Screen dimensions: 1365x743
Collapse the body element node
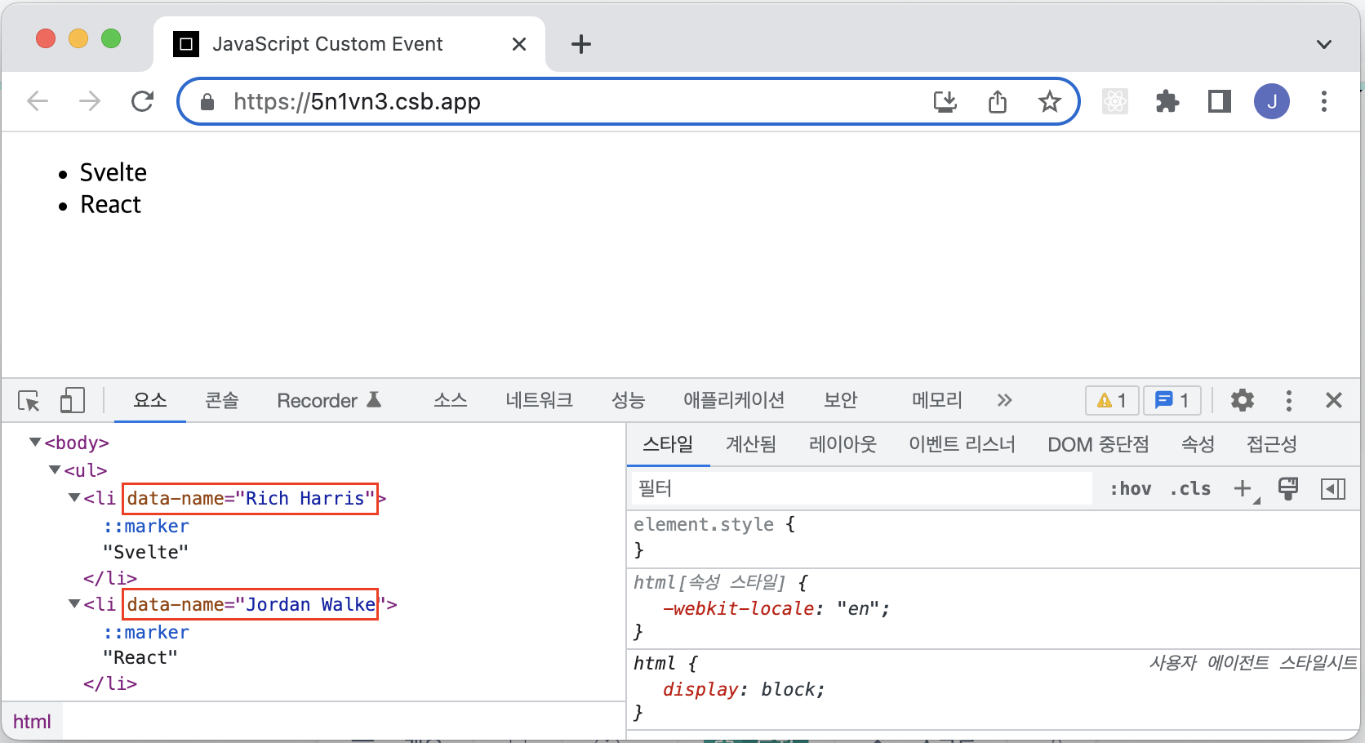(35, 442)
